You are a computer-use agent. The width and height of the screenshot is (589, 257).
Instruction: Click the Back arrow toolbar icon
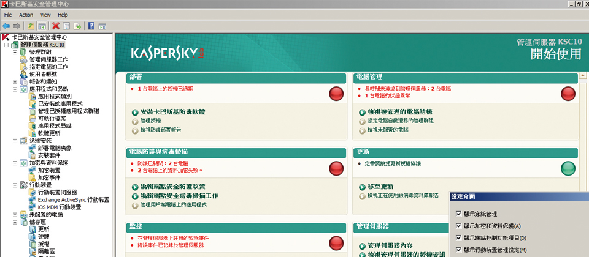[x=6, y=26]
